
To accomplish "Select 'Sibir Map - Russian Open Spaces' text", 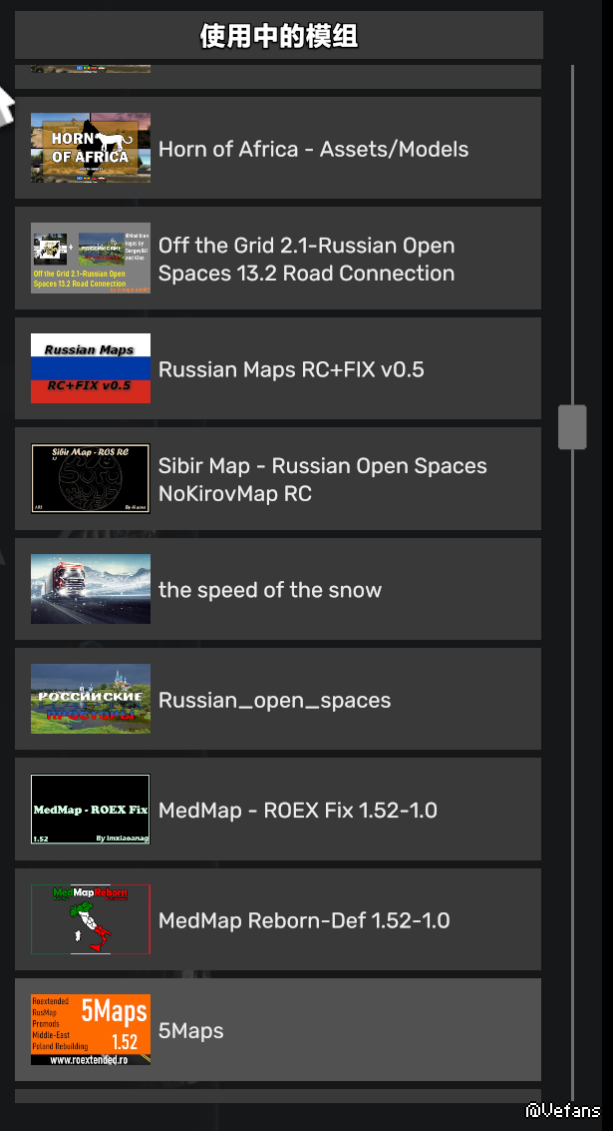I will tap(322, 466).
